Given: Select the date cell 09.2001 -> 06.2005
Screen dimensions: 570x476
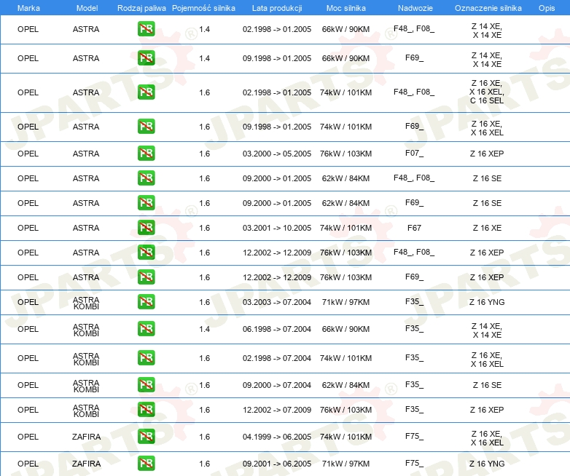Looking at the screenshot, I should click(277, 464).
